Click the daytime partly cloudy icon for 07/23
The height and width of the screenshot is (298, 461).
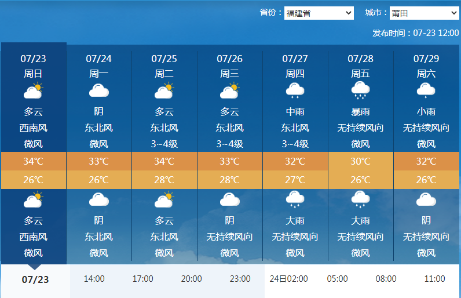34,90
